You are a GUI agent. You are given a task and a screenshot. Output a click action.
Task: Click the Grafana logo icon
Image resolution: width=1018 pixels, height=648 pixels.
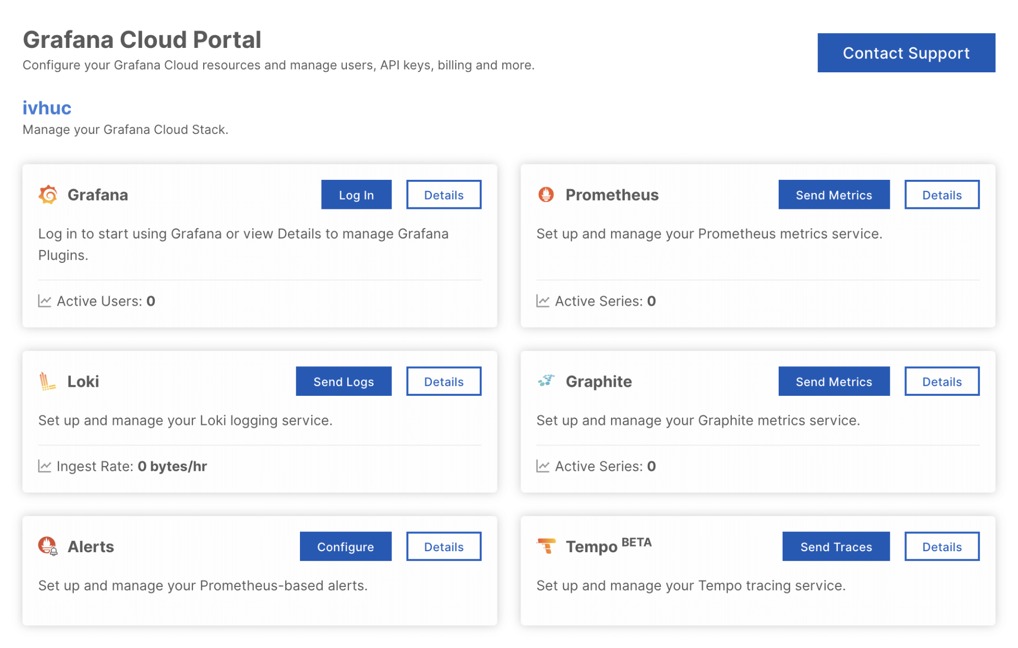48,195
